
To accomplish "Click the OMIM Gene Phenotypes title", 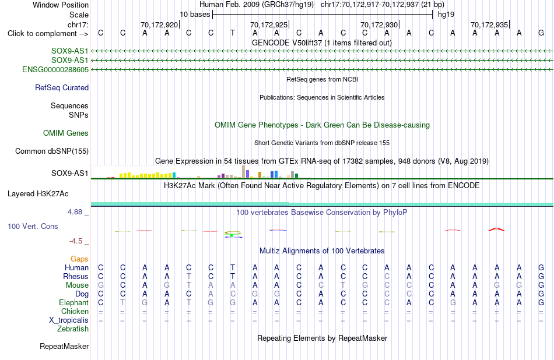I will click(x=322, y=125).
